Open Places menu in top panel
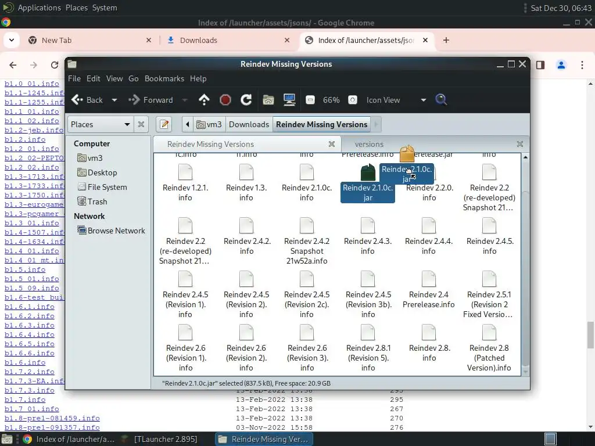The image size is (595, 446). [x=76, y=8]
